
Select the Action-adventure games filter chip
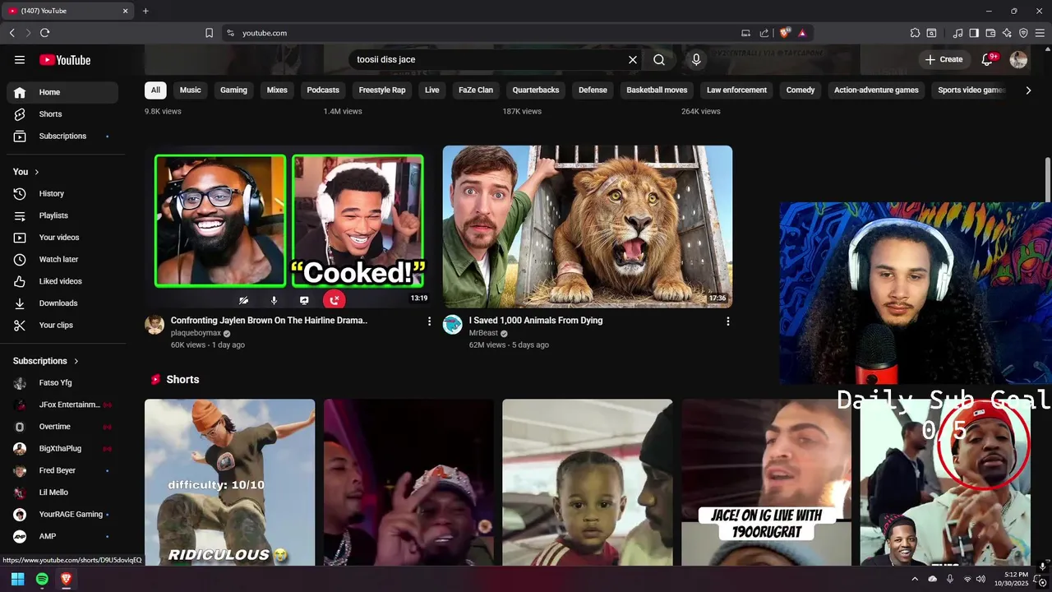876,90
